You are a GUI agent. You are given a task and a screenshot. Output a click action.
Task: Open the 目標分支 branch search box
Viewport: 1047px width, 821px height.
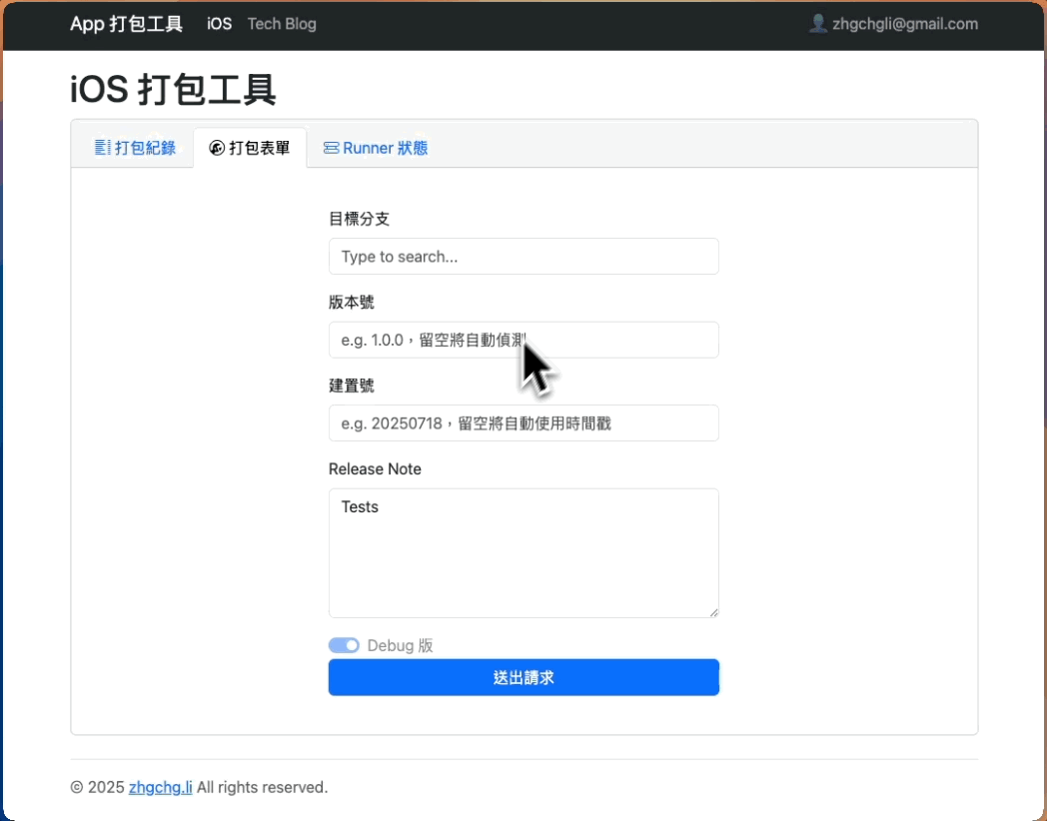(523, 257)
